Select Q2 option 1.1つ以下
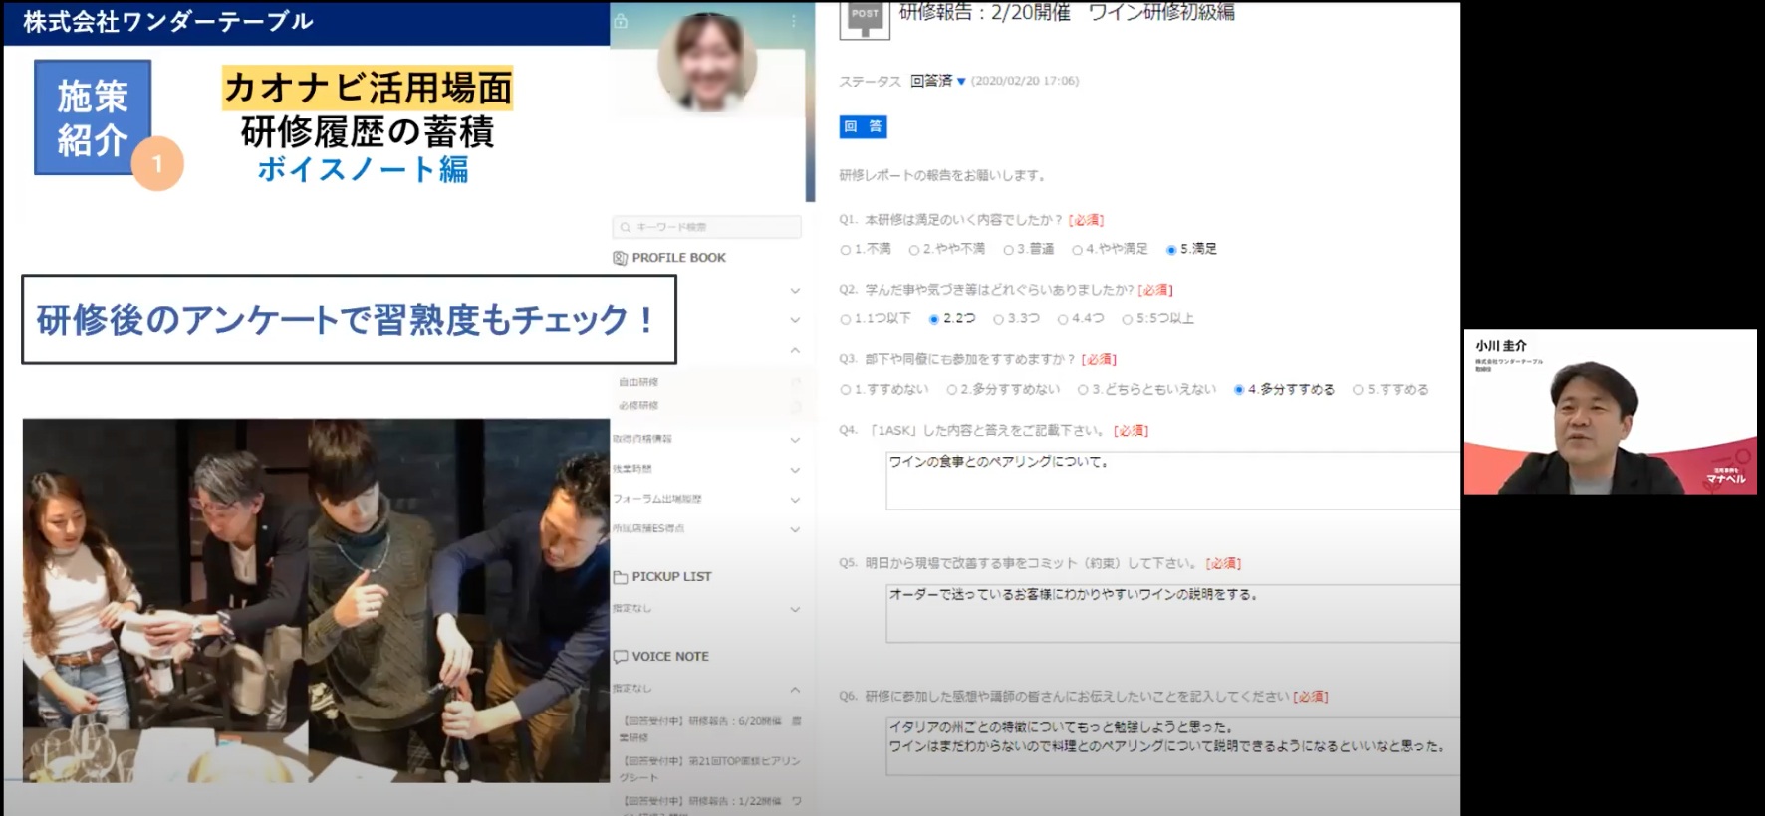The image size is (1765, 816). 846,319
